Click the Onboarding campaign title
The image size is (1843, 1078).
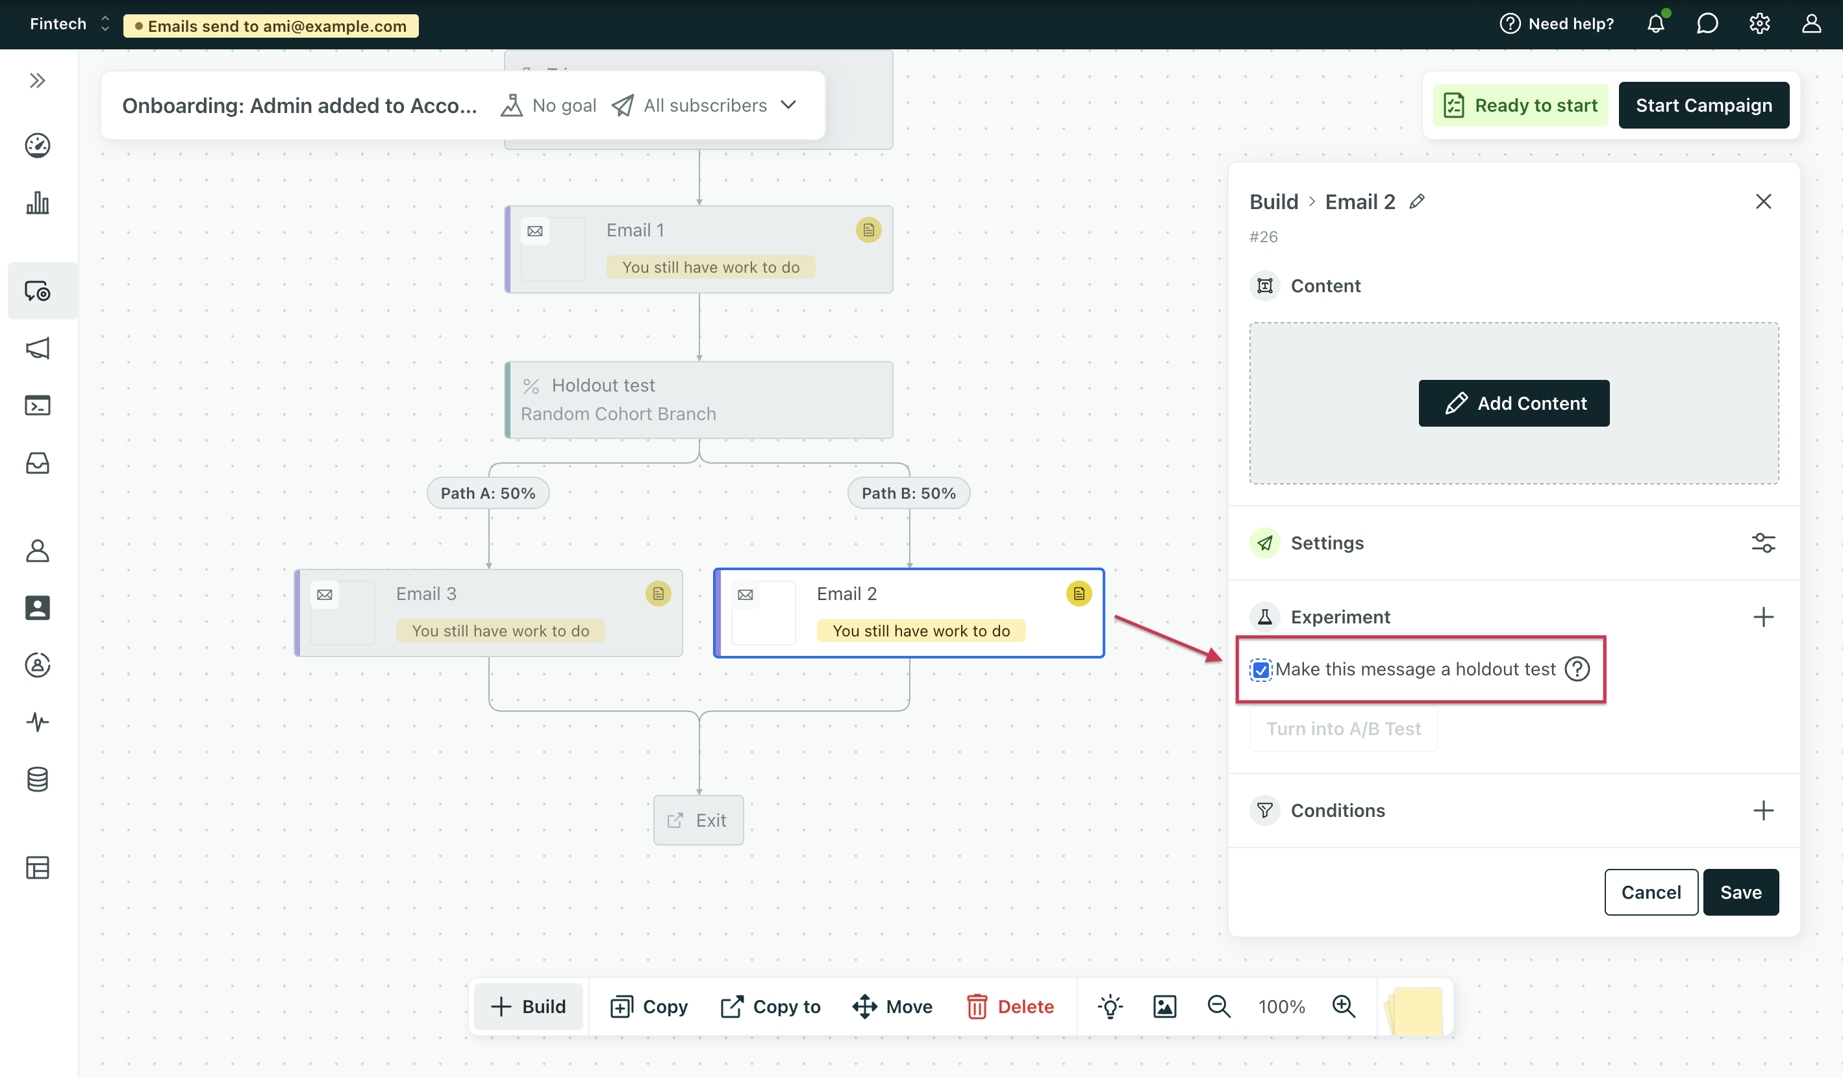point(299,105)
